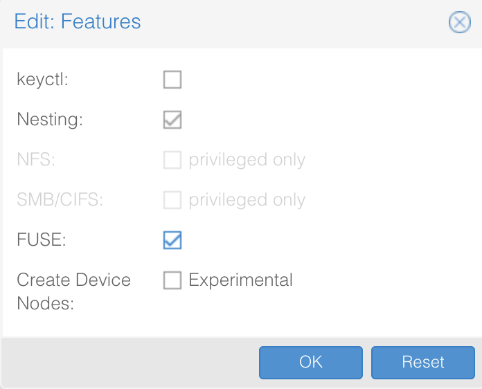Click "privileged only" text beside SMB/CIFS

tap(247, 200)
